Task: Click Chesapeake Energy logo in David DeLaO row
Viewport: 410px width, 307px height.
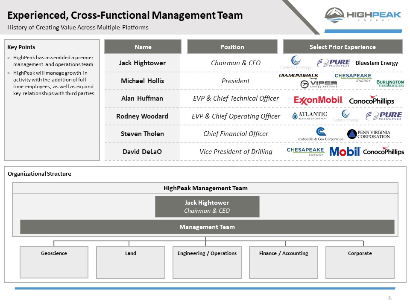Action: pyautogui.click(x=305, y=152)
